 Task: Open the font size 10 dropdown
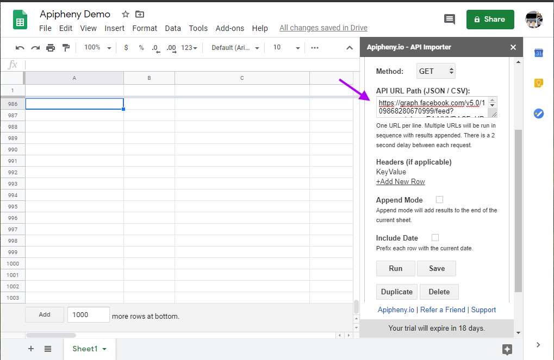tap(287, 47)
